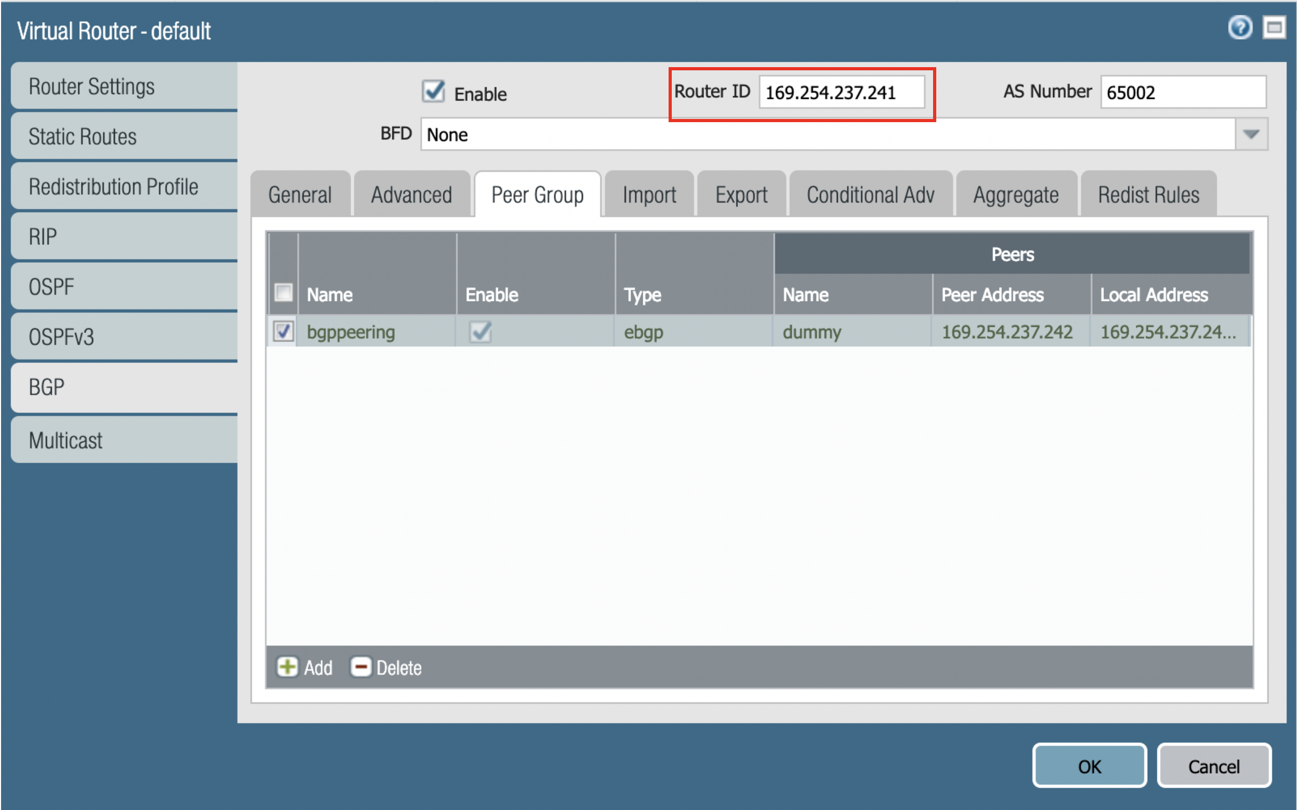1297x810 pixels.
Task: Click the red minus Delete icon
Action: tap(361, 667)
